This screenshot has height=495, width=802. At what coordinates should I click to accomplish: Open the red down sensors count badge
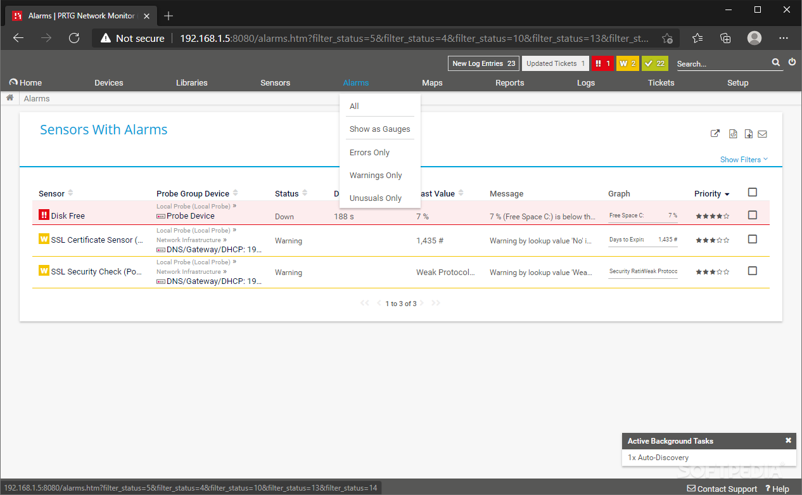[602, 63]
